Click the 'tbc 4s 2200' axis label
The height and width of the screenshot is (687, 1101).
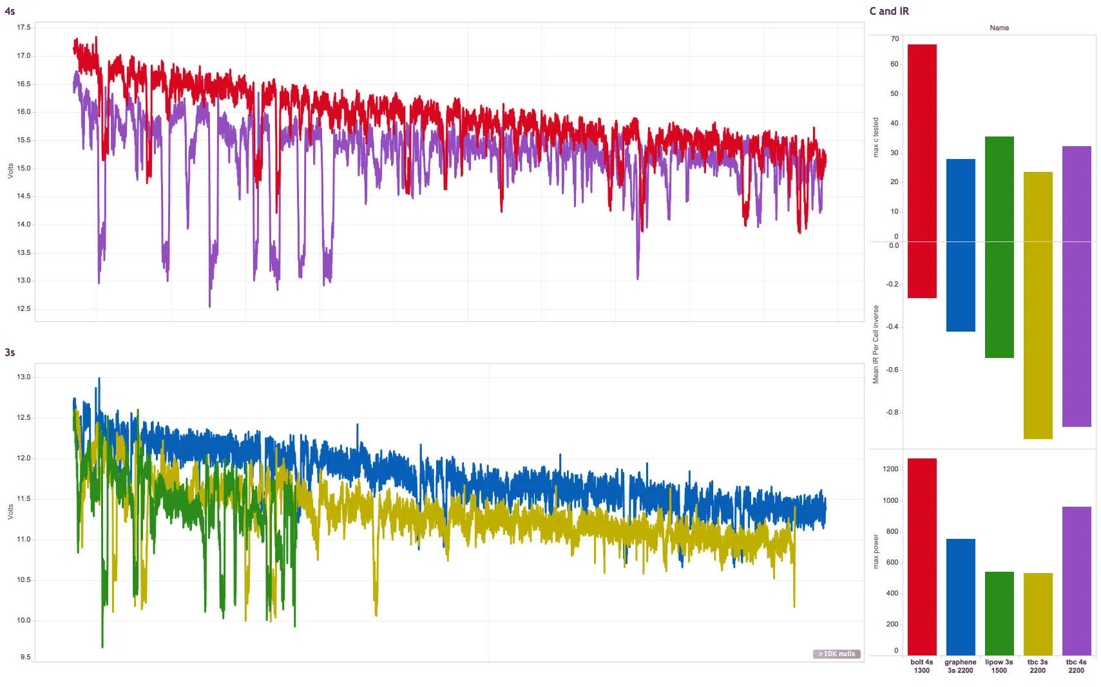click(x=1076, y=666)
